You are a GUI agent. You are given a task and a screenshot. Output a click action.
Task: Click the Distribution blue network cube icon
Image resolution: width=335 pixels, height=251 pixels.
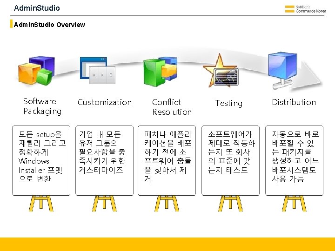282,71
